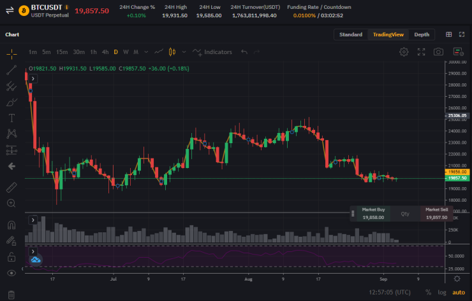Screen dimensions: 472x301
Task: Select the 5m timeframe
Action: [x=47, y=52]
